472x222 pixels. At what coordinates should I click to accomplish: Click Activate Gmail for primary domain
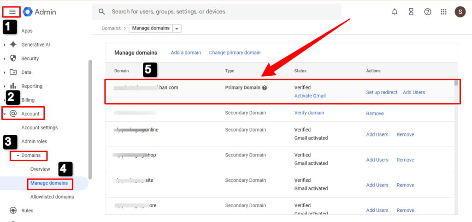pyautogui.click(x=310, y=96)
